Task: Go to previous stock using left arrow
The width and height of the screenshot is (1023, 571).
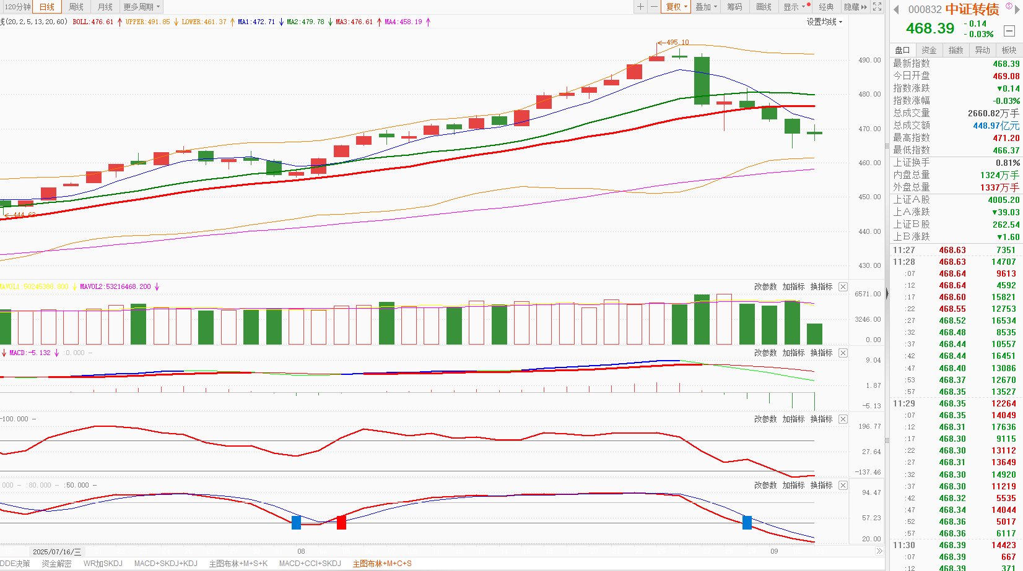Action: (896, 9)
